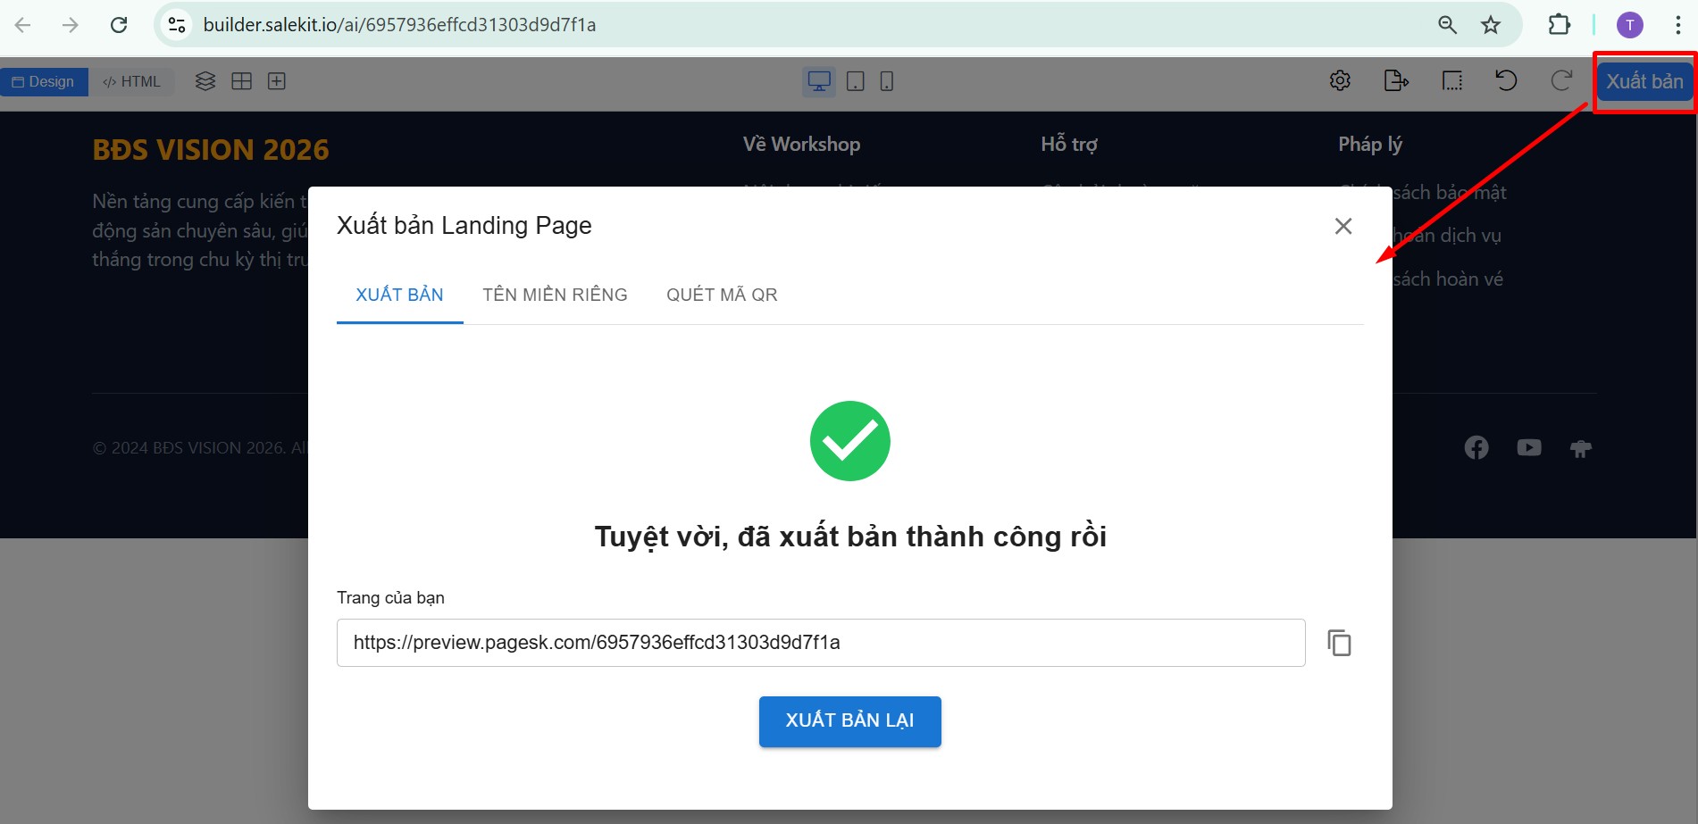Click the grid layout icon
The width and height of the screenshot is (1698, 824).
click(241, 82)
